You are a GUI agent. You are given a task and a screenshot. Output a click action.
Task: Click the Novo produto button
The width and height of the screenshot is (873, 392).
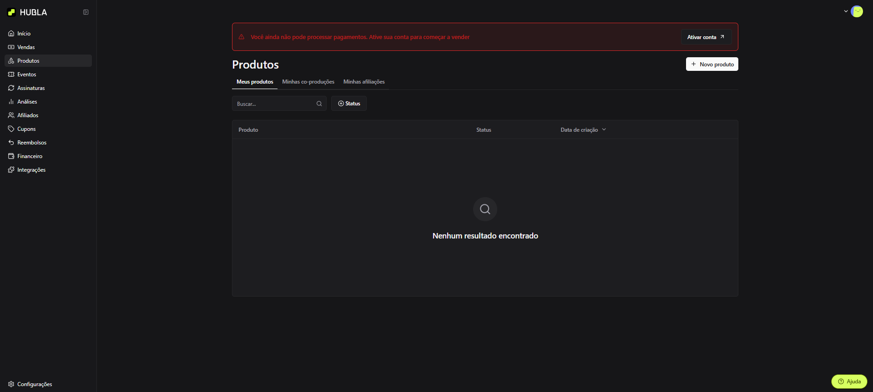point(712,65)
